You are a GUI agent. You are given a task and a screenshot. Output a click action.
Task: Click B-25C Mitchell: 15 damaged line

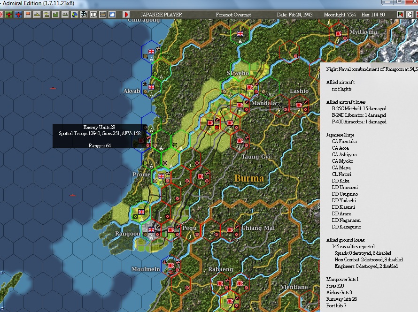pos(359,109)
